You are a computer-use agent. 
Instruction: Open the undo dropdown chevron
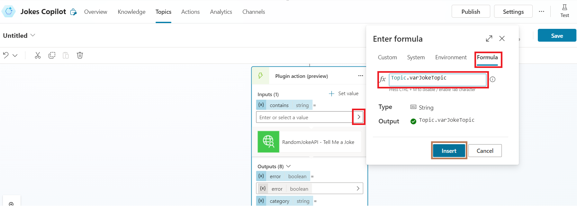pyautogui.click(x=15, y=55)
